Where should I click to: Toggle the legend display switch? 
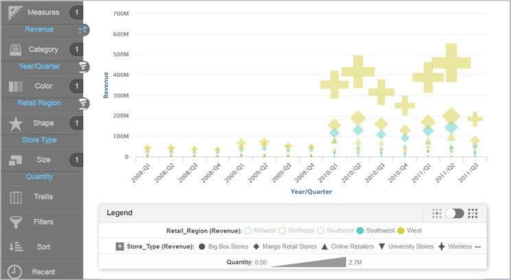click(x=455, y=213)
